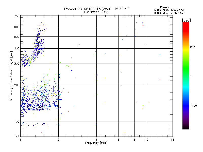Select the subtitle 'RwPretec (8p)'

click(96, 12)
